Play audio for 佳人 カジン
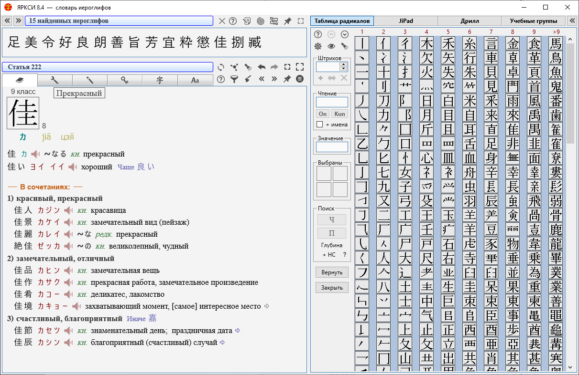The height and width of the screenshot is (375, 579). (68, 210)
